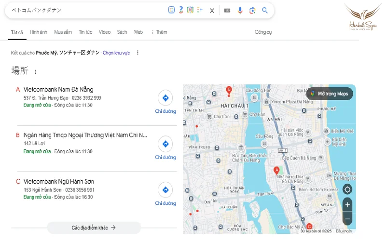The image size is (386, 241).
Task: Click the question mark extension icon in search bar
Action: tap(181, 10)
